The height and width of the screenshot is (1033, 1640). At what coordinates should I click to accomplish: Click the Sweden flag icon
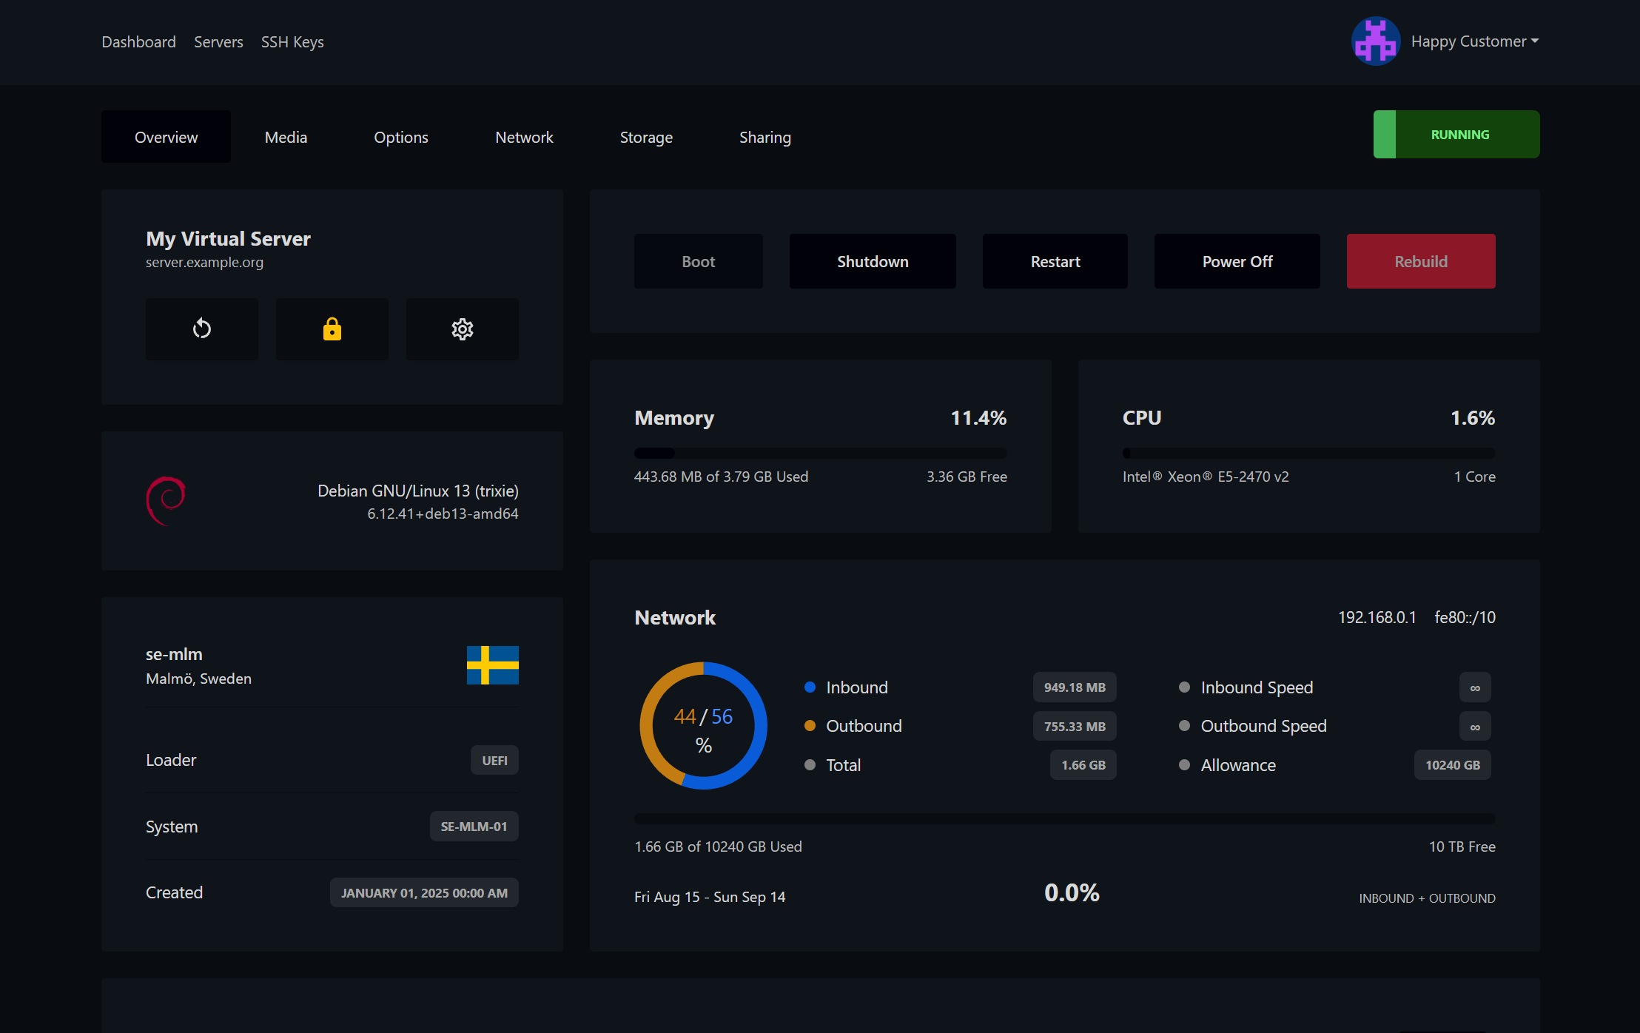click(x=492, y=664)
